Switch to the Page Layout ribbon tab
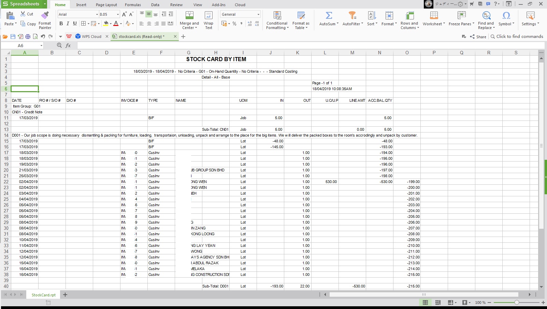The image size is (547, 309). tap(106, 5)
